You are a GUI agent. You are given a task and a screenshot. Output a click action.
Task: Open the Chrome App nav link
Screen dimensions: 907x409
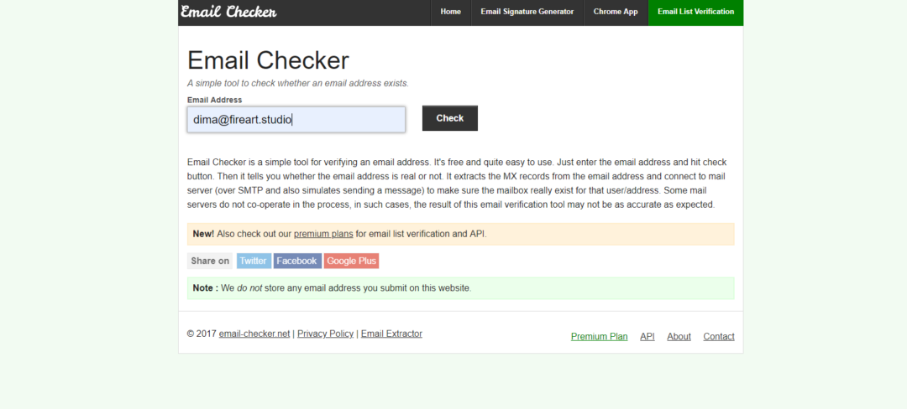point(616,12)
